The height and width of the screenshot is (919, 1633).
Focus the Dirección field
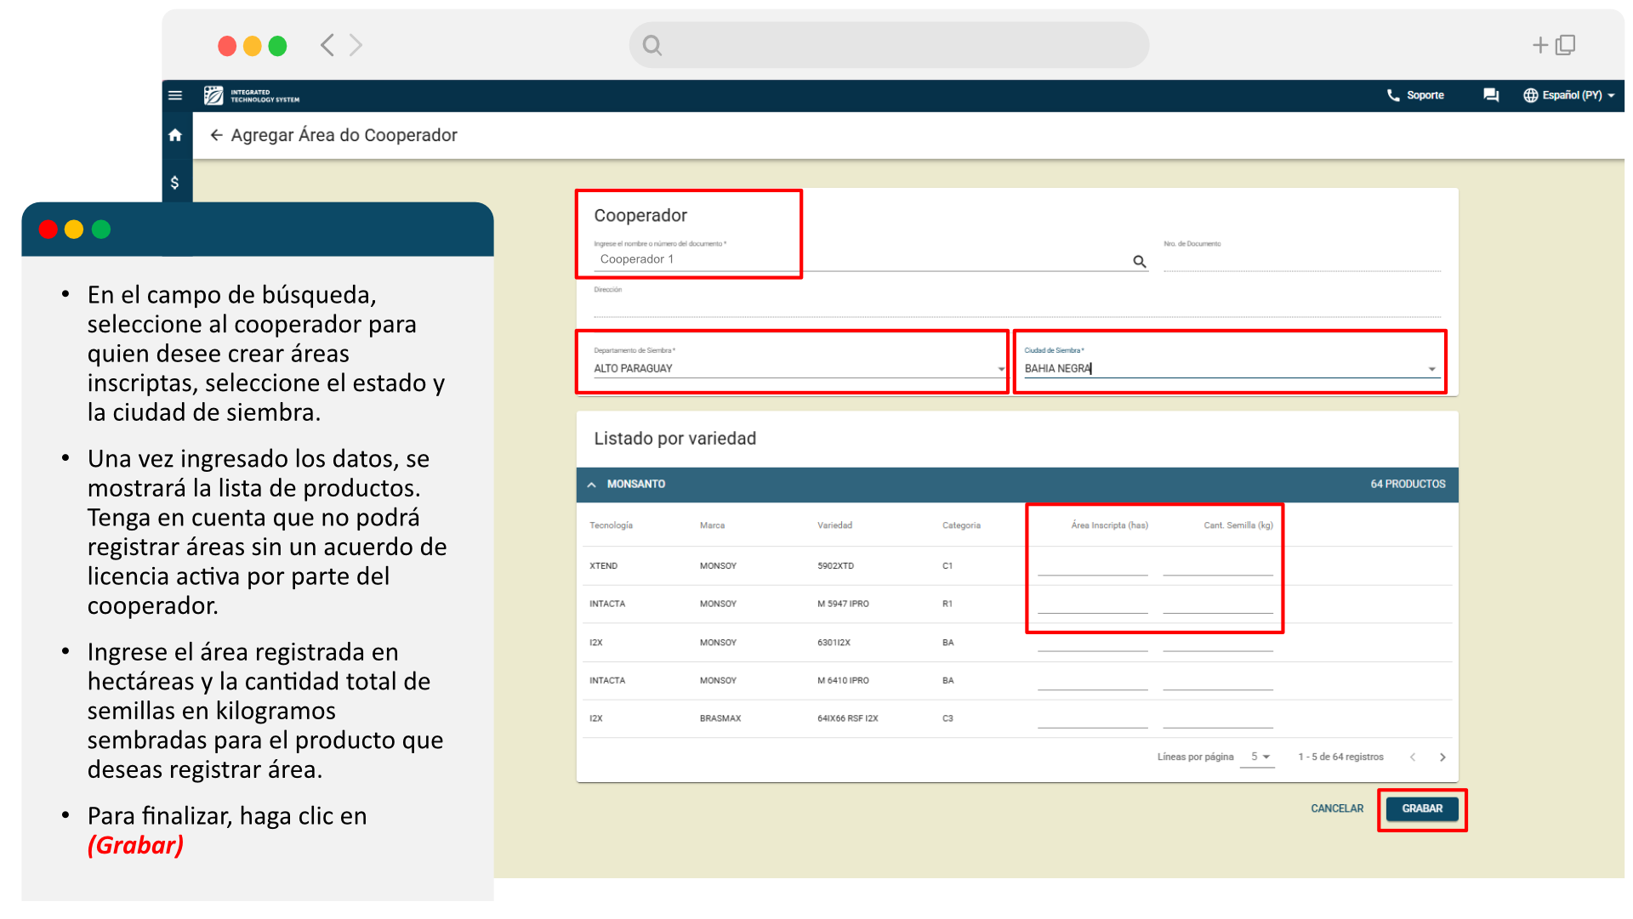(1017, 307)
